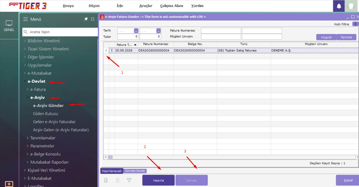Select the 25.09.2026 date cell

pos(126,51)
